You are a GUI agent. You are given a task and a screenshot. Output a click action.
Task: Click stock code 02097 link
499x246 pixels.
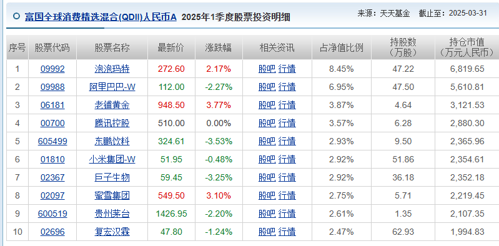52,195
